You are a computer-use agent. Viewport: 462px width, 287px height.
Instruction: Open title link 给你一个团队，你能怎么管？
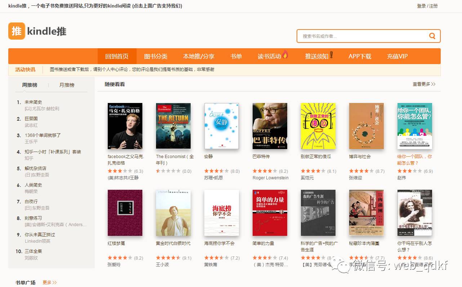(x=415, y=160)
